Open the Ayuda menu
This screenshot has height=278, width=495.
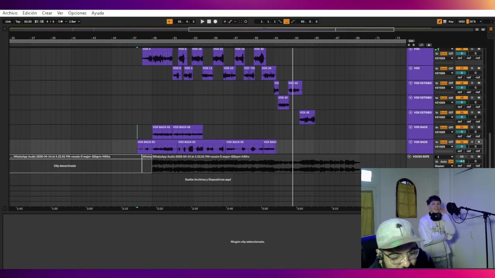click(x=97, y=13)
